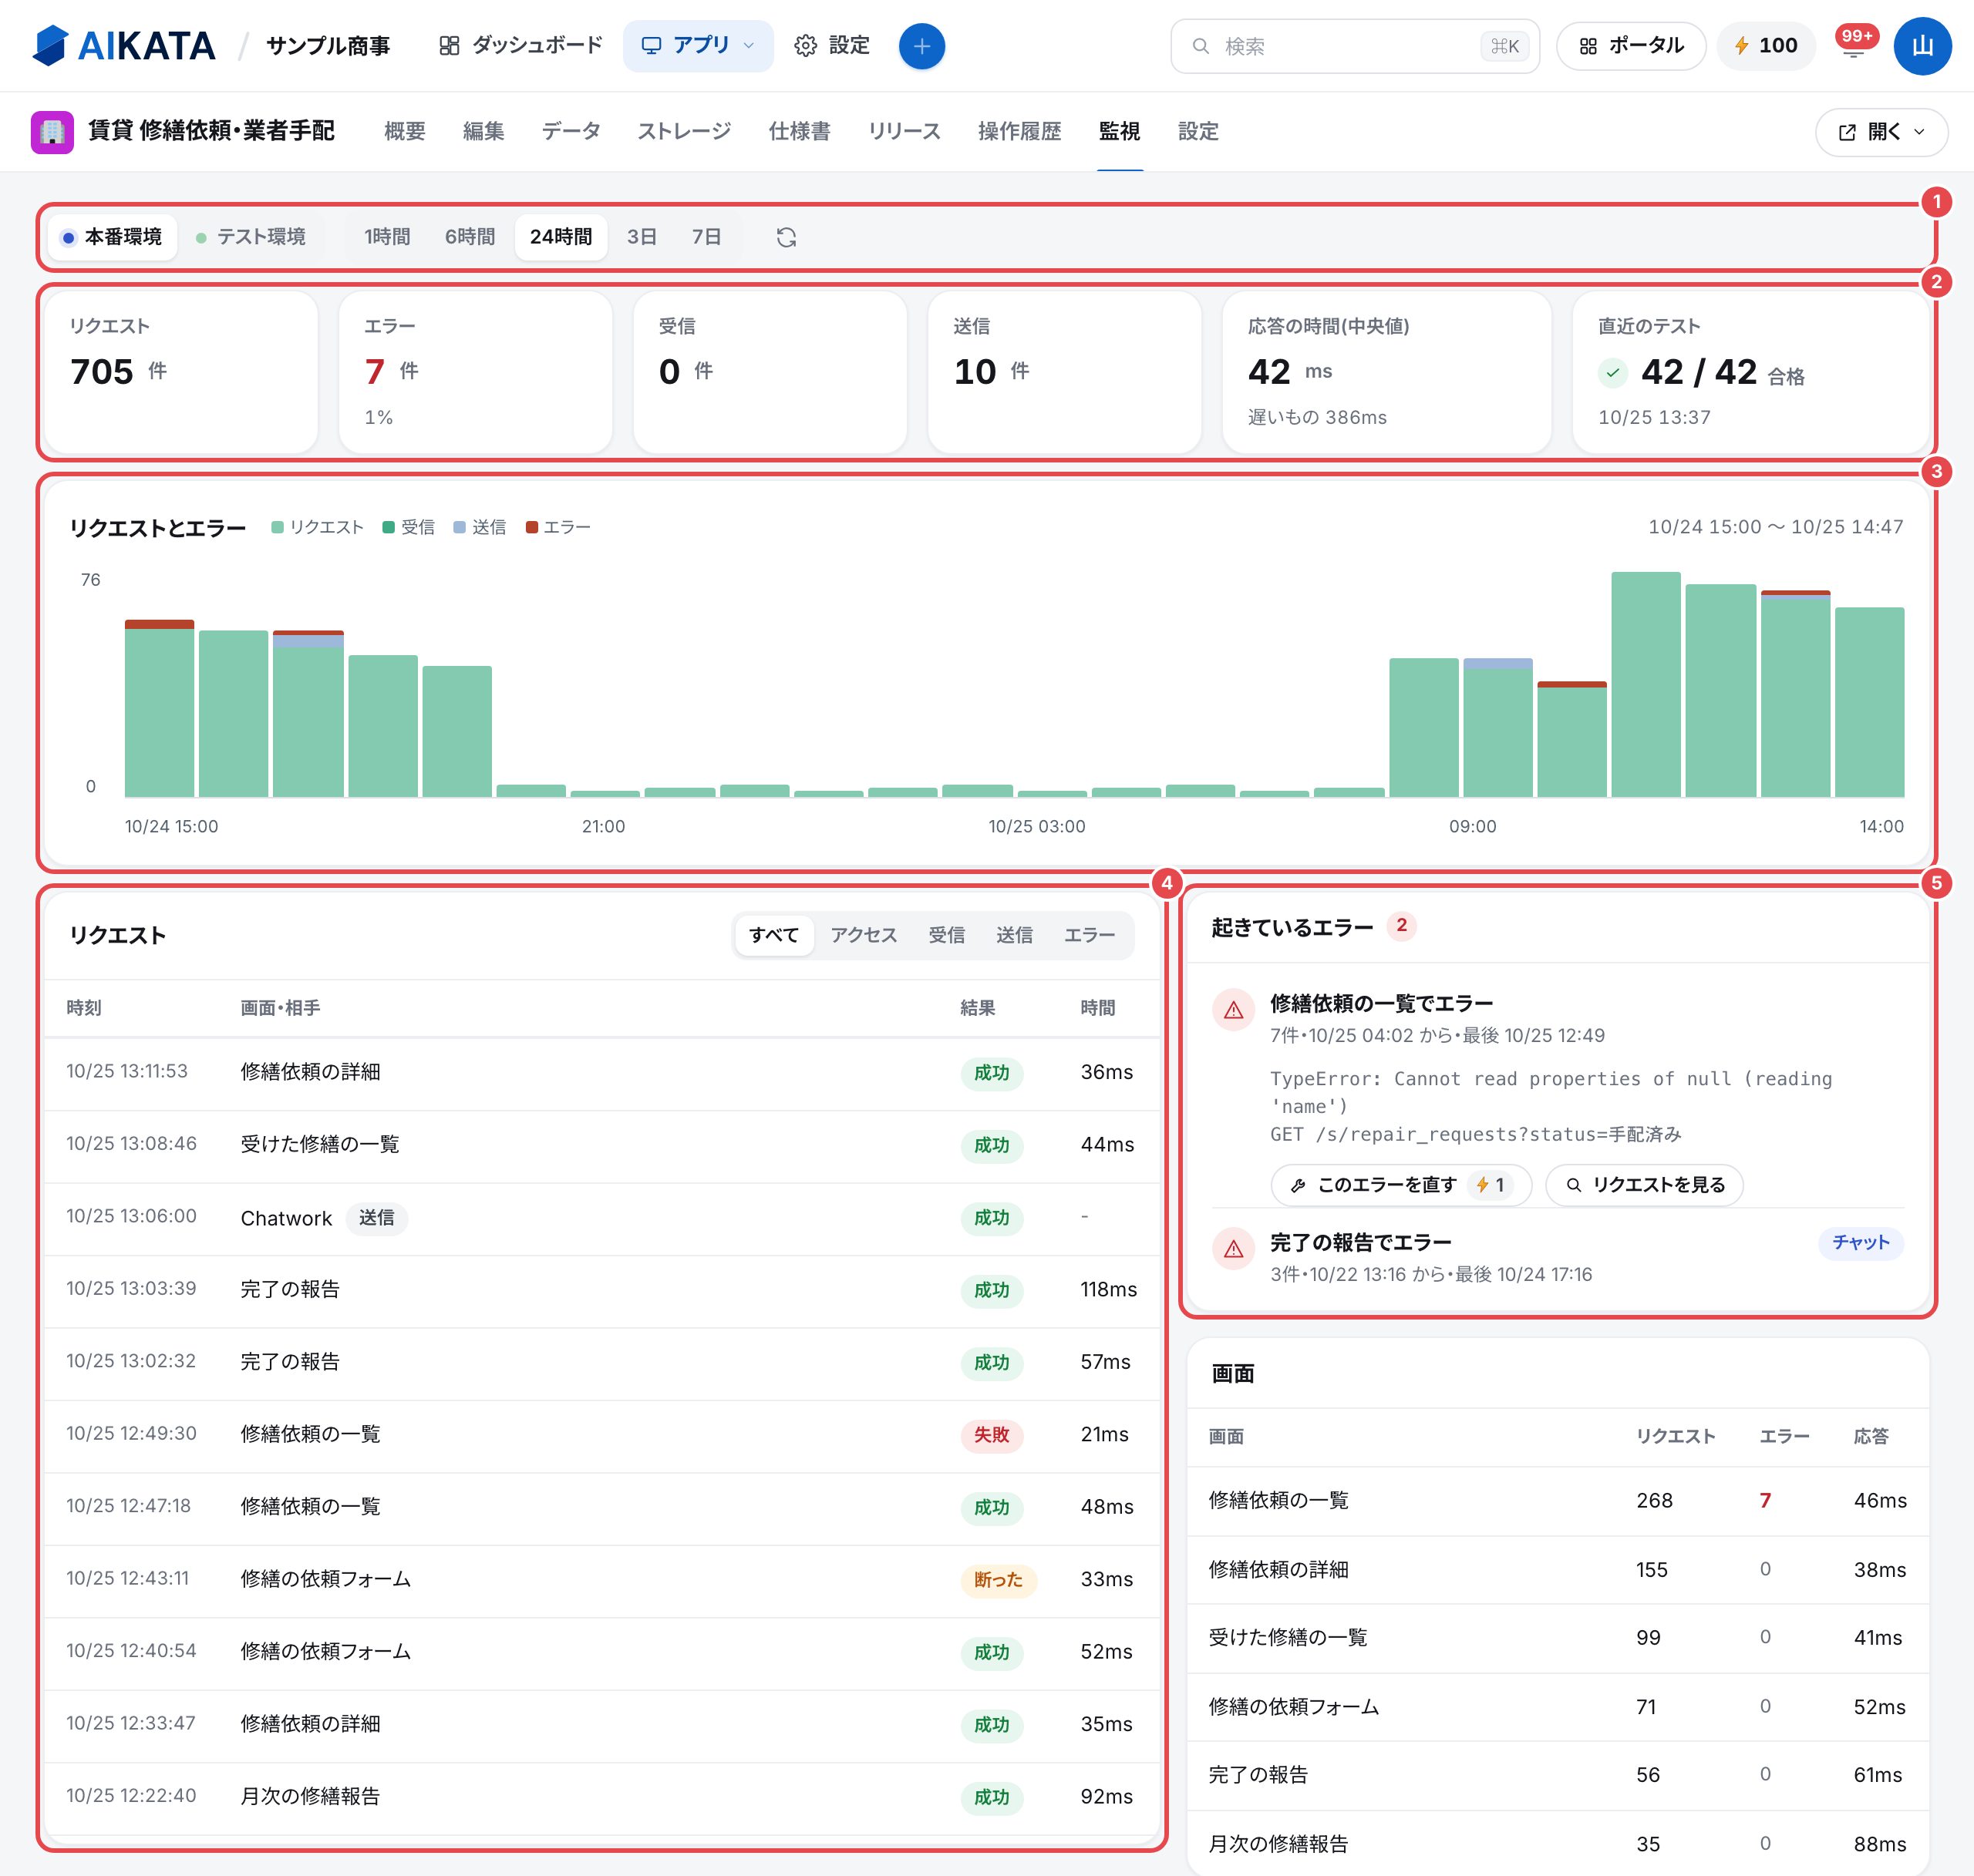Screen dimensions: 1974x1876
Task: Open the user avatar 山
Action: [1921, 46]
